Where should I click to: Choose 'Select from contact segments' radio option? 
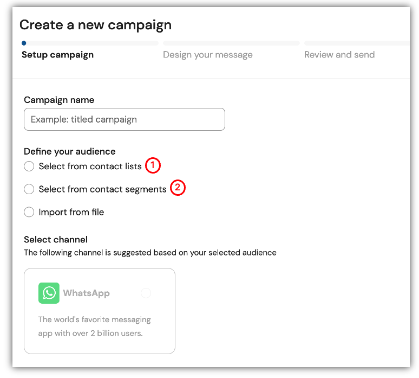coord(29,189)
